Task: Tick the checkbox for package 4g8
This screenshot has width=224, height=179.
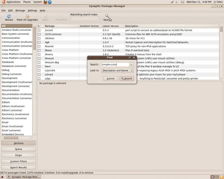Action: point(39,42)
